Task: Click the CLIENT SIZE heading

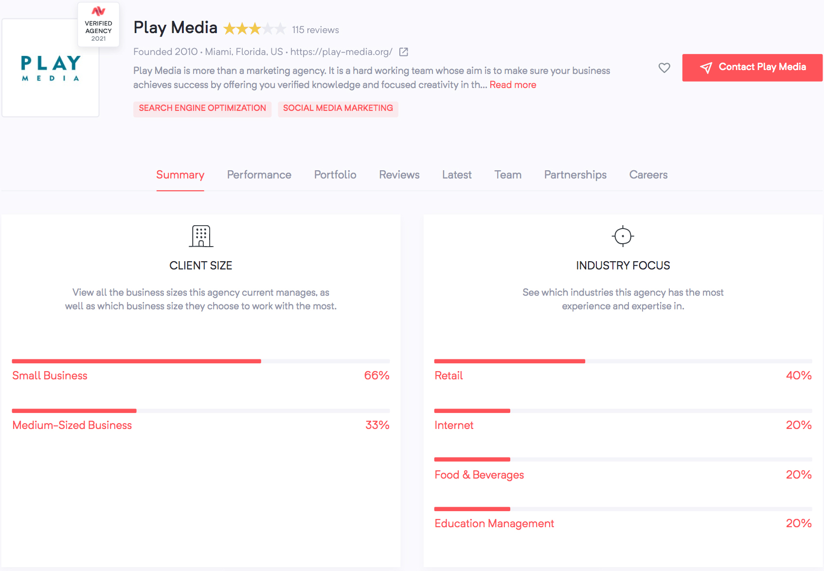Action: click(x=201, y=266)
